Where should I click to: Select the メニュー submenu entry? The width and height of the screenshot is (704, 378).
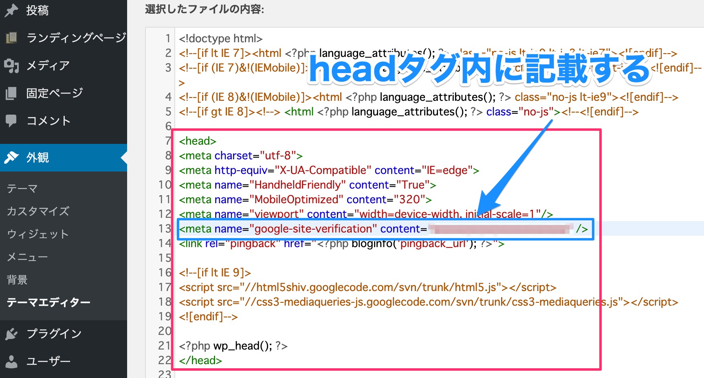[x=28, y=256]
